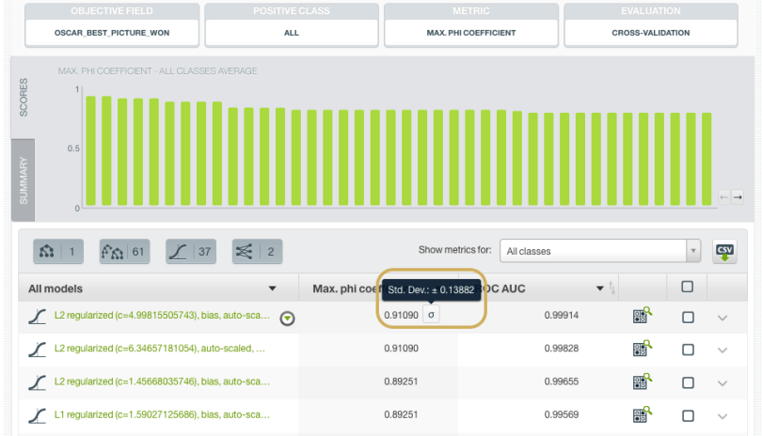This screenshot has width=762, height=436.
Task: Go to previous chart page with left arrow
Action: coord(724,197)
